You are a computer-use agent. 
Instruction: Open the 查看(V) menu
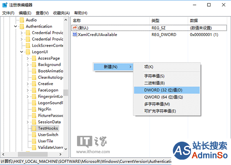click(x=42, y=13)
